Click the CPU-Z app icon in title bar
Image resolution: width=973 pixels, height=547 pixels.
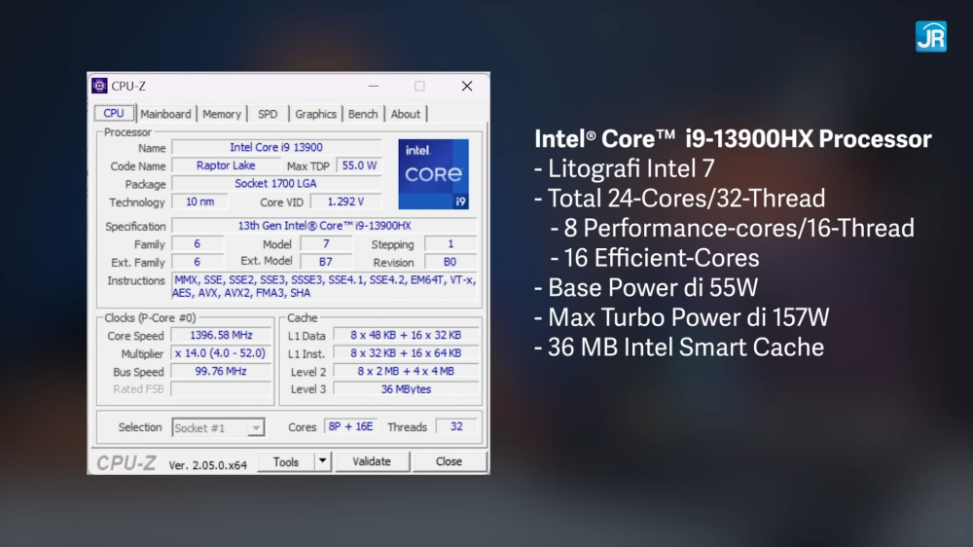[x=99, y=86]
